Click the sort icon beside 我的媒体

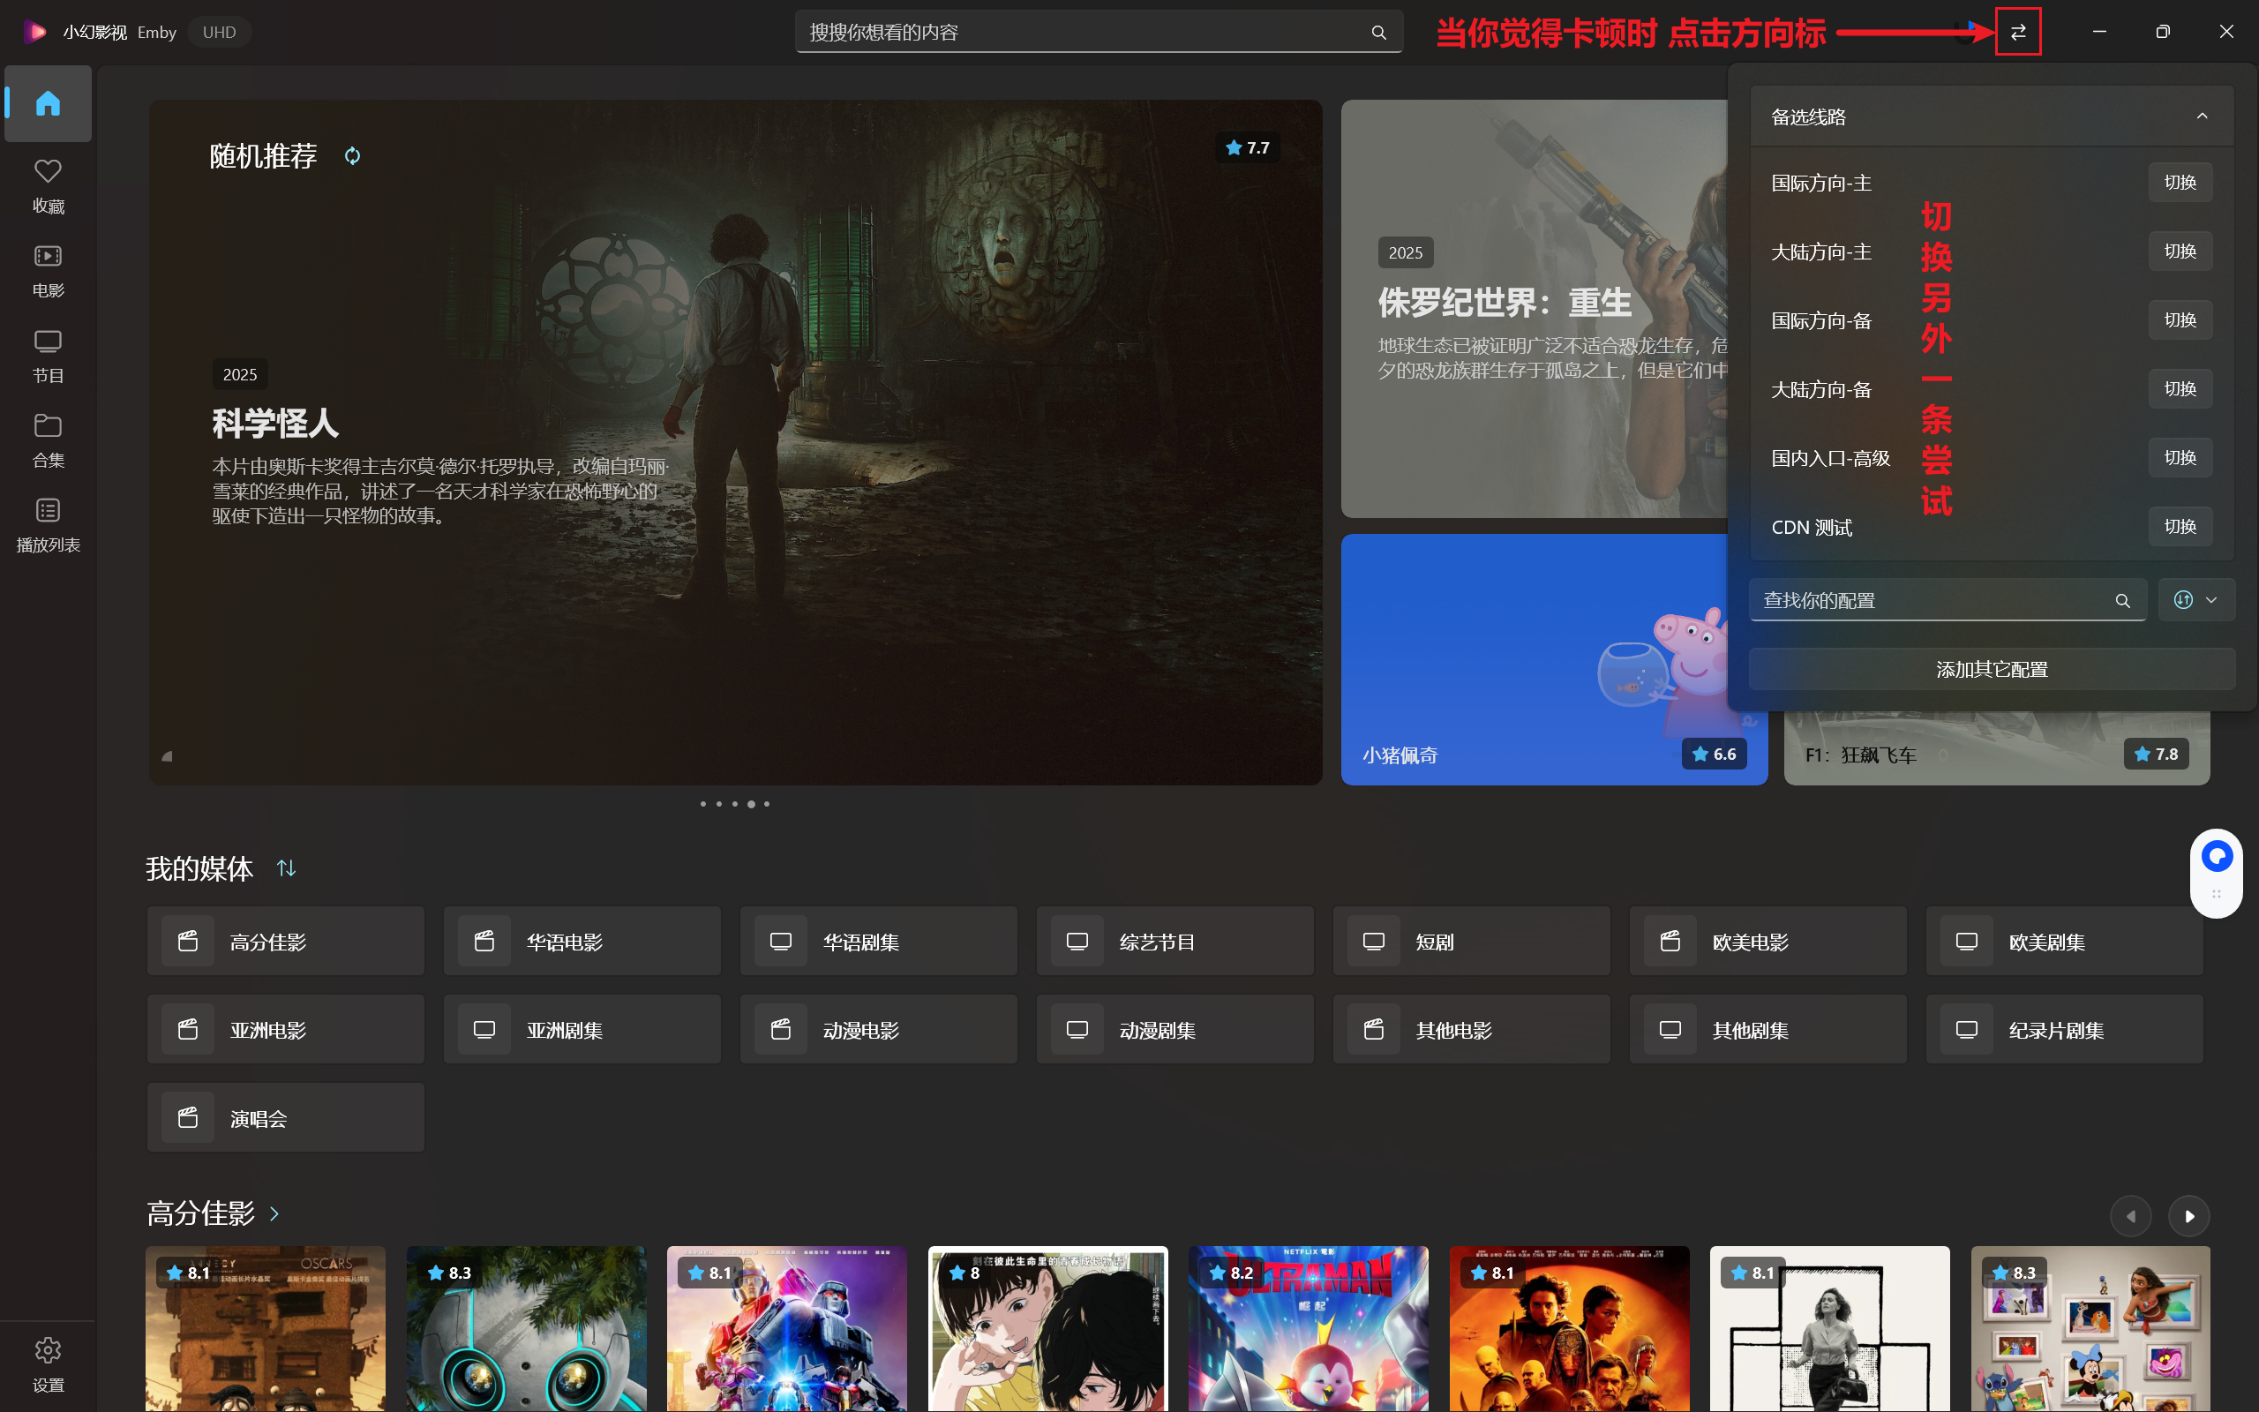(287, 868)
